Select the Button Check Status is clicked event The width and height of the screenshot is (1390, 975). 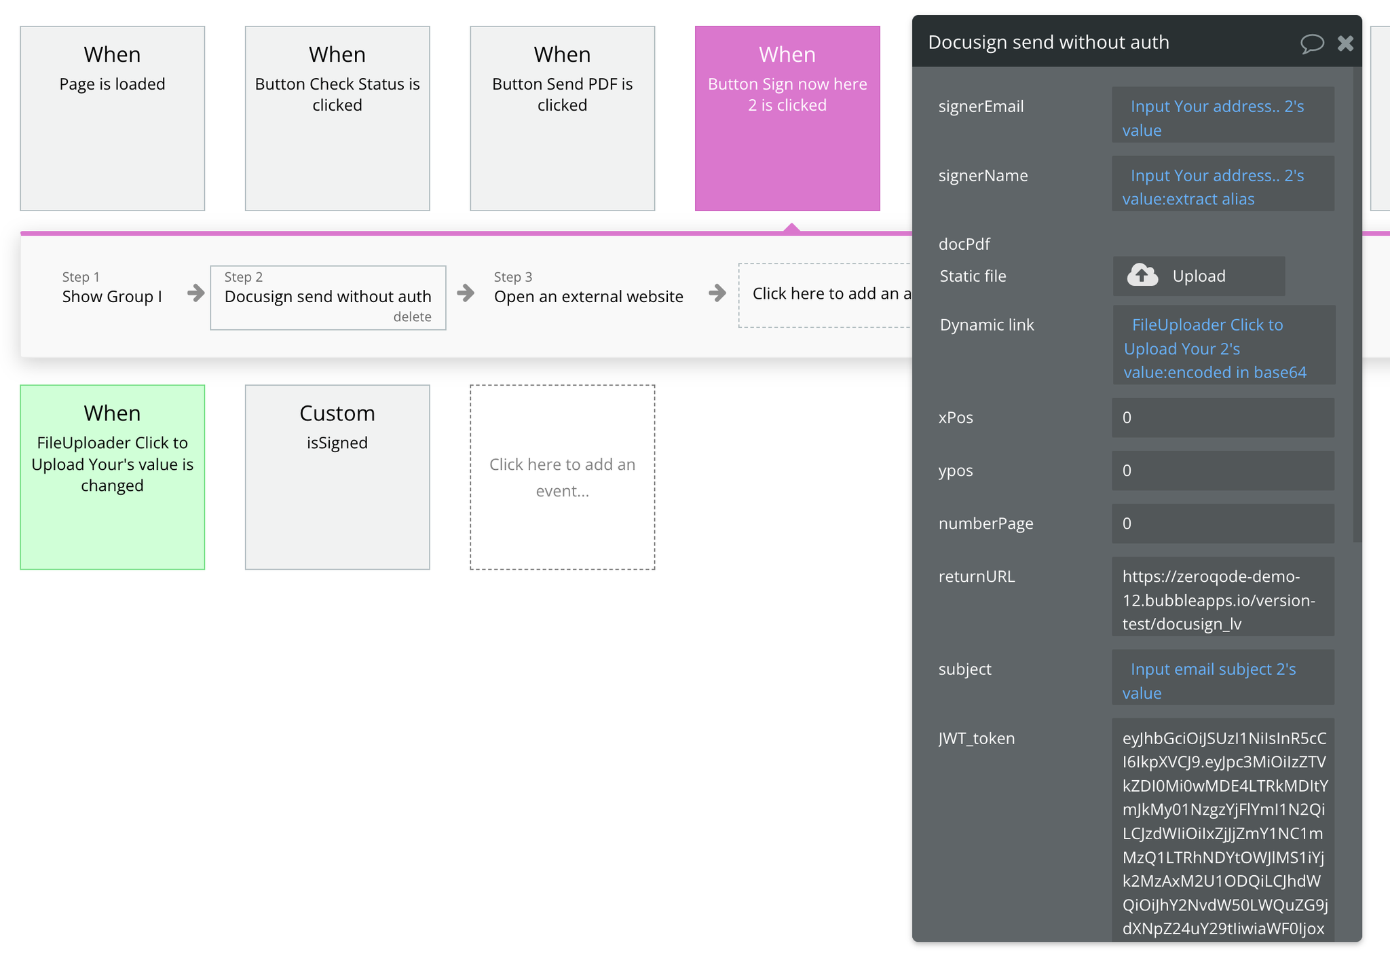click(337, 119)
